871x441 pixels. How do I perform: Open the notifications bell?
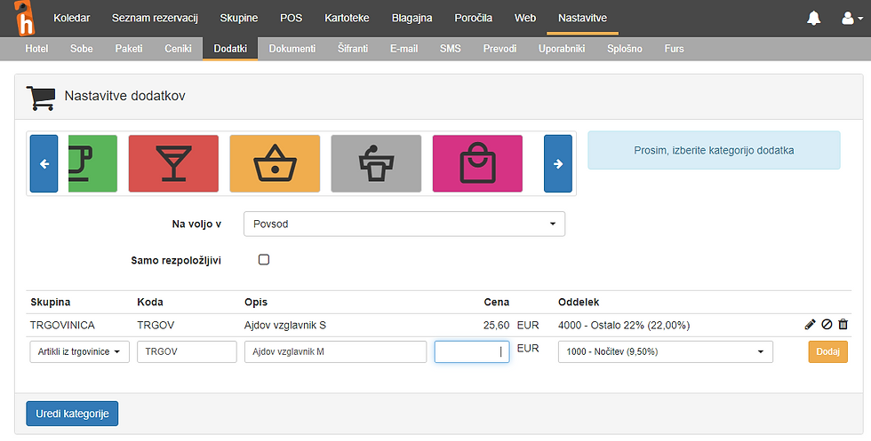(x=813, y=18)
